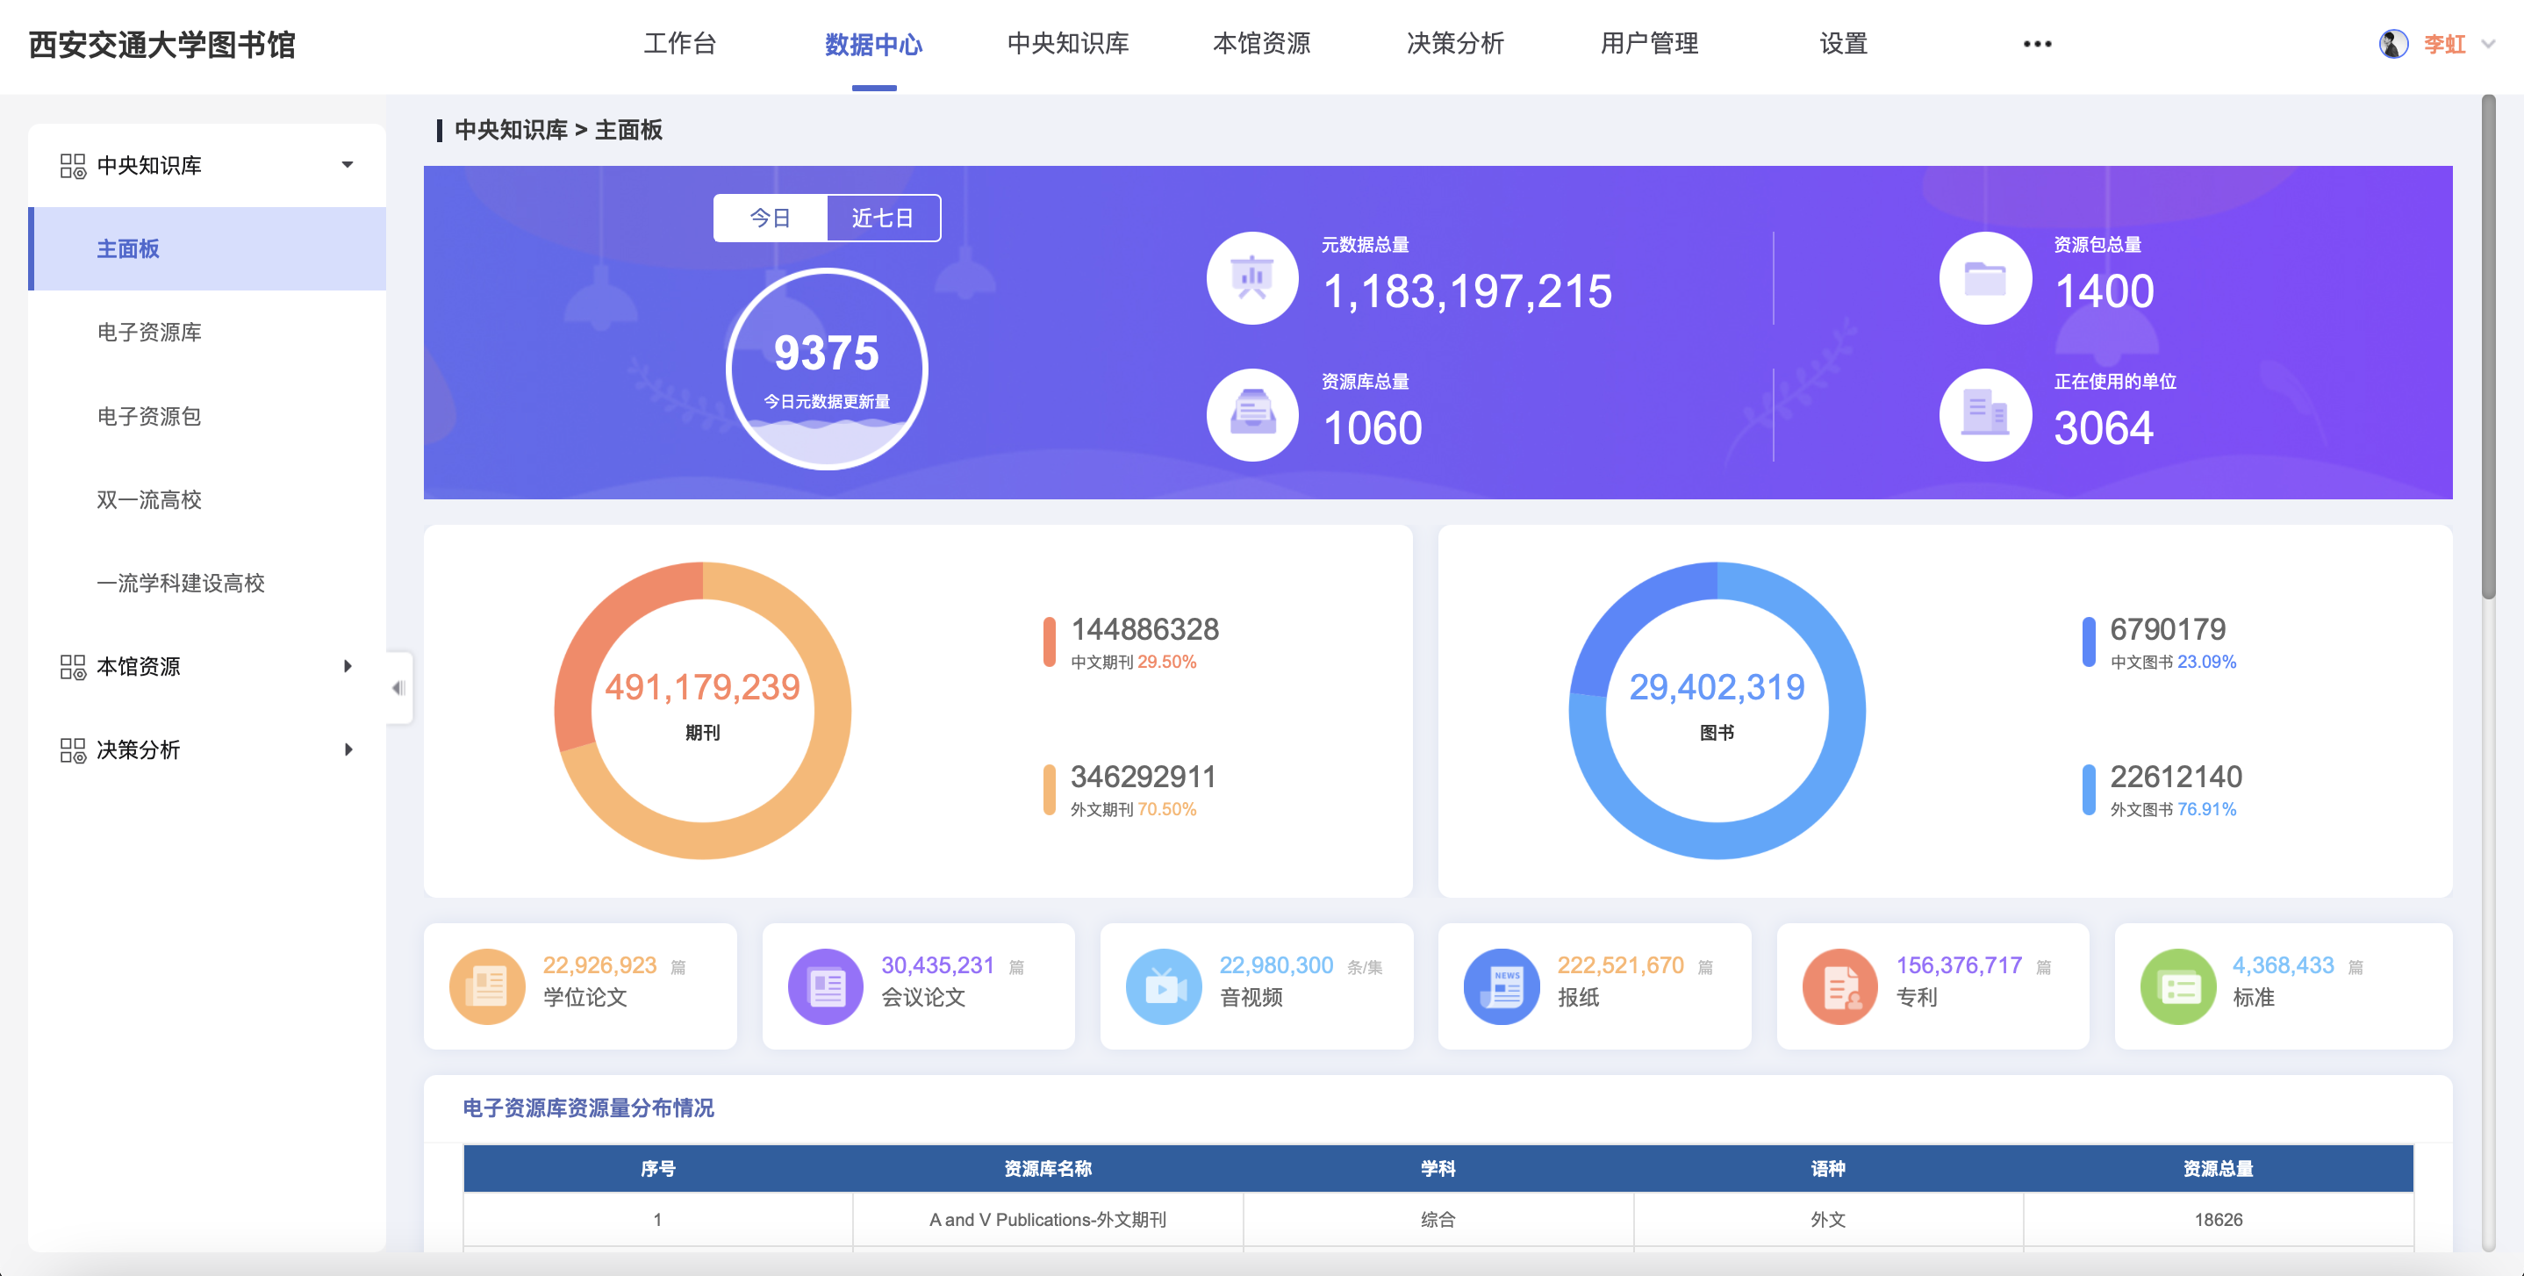Open the 用户管理 top navigation tab
Viewport: 2524px width, 1276px height.
(1649, 44)
